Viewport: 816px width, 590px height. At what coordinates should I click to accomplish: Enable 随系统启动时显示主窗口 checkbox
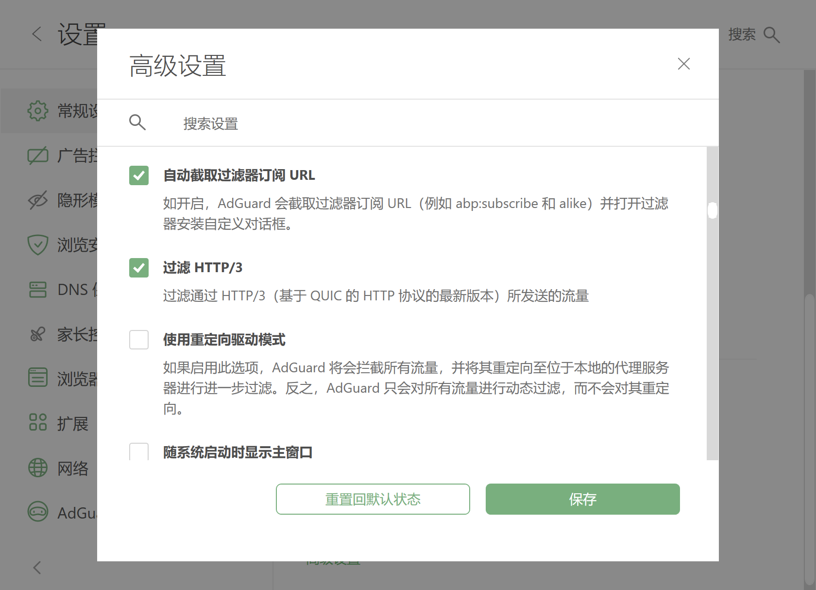tap(139, 451)
